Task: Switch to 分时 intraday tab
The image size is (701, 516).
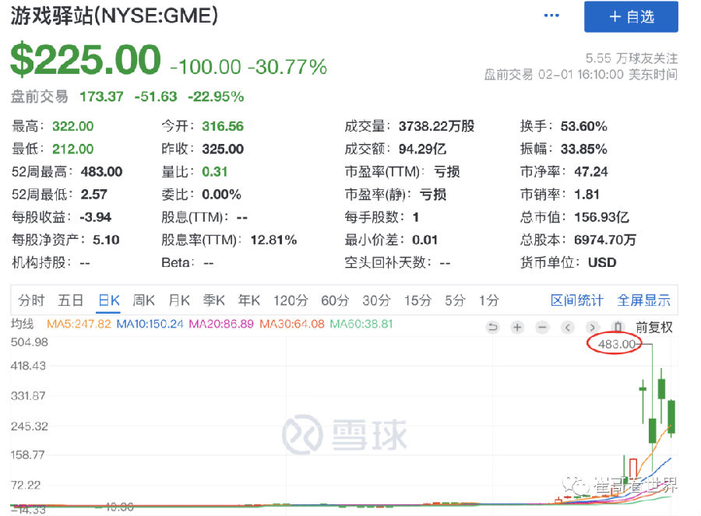Action: tap(32, 300)
